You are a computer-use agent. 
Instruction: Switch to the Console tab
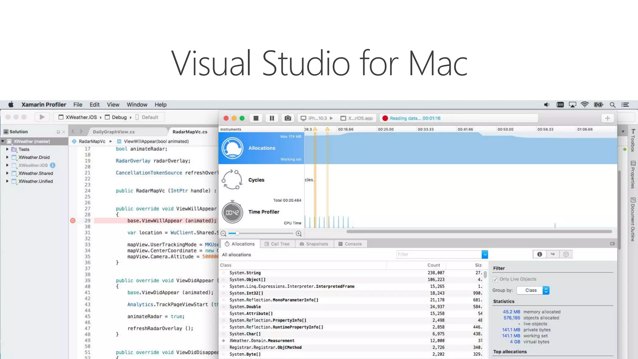tap(350, 244)
